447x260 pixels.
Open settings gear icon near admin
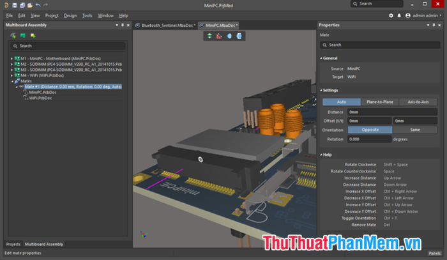[x=391, y=15]
